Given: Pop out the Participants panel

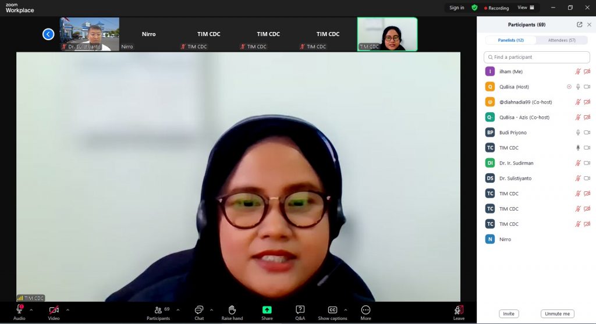Looking at the screenshot, I should [x=579, y=24].
